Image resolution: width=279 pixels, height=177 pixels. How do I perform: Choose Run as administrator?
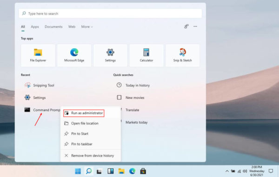pos(84,113)
